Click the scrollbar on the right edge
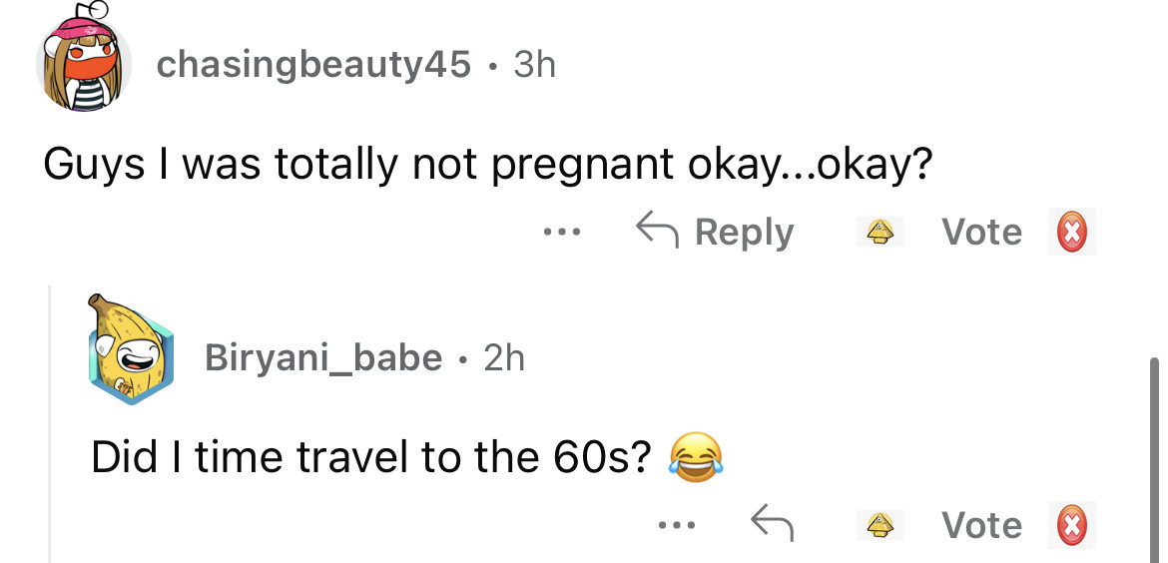Screen dimensions: 1168x563 tap(1156, 459)
